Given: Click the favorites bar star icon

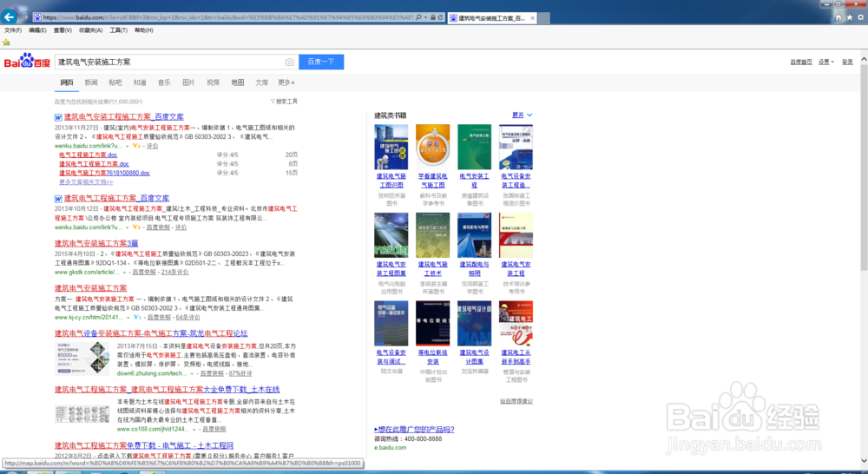Looking at the screenshot, I should 6,43.
